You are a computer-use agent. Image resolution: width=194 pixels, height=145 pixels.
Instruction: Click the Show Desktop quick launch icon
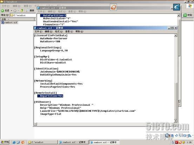(18, 142)
